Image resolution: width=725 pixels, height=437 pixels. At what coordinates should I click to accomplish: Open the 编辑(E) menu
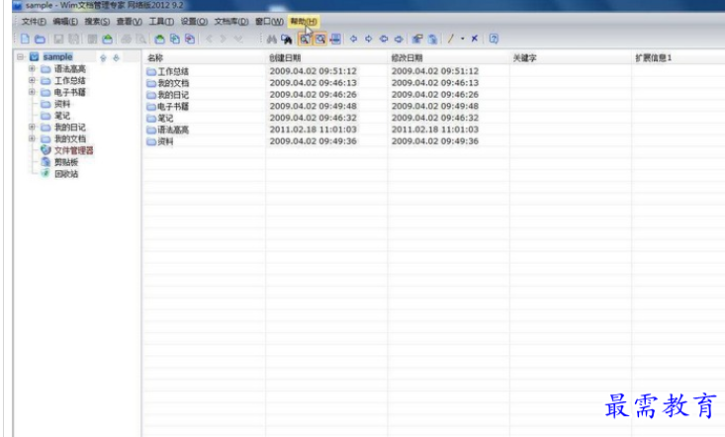pos(65,22)
